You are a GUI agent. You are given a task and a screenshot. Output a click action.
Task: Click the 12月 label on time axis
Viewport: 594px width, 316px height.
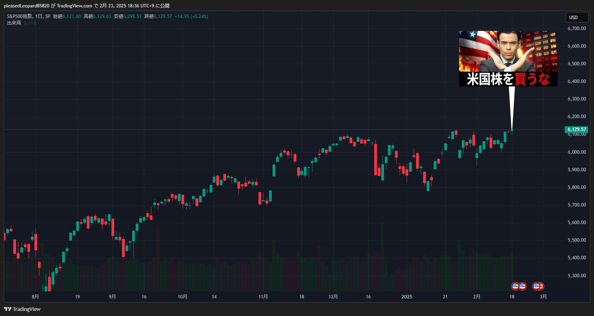tap(333, 297)
